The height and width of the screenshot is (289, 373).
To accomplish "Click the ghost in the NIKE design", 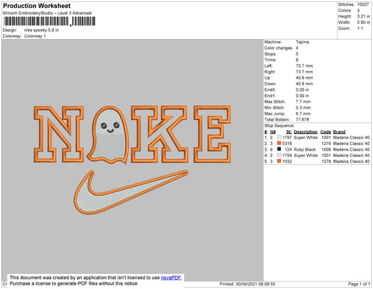I will (109, 135).
